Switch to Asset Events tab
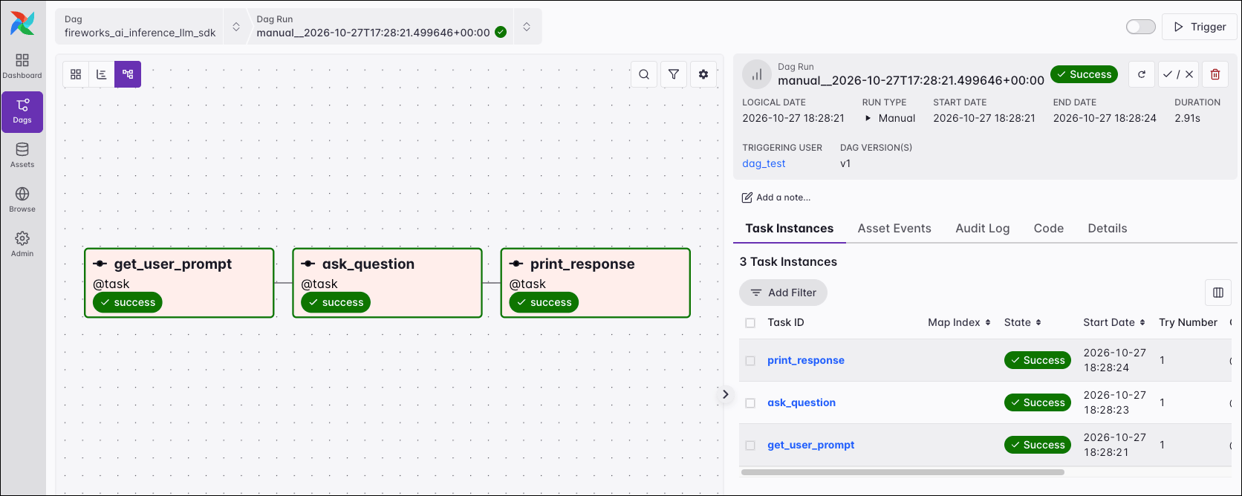The image size is (1242, 496). click(x=894, y=229)
